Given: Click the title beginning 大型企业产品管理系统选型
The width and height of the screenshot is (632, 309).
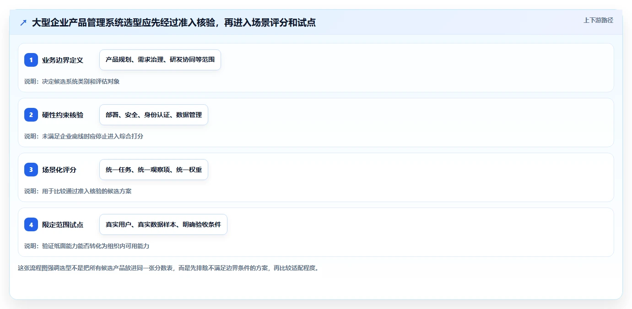Looking at the screenshot, I should tap(174, 22).
